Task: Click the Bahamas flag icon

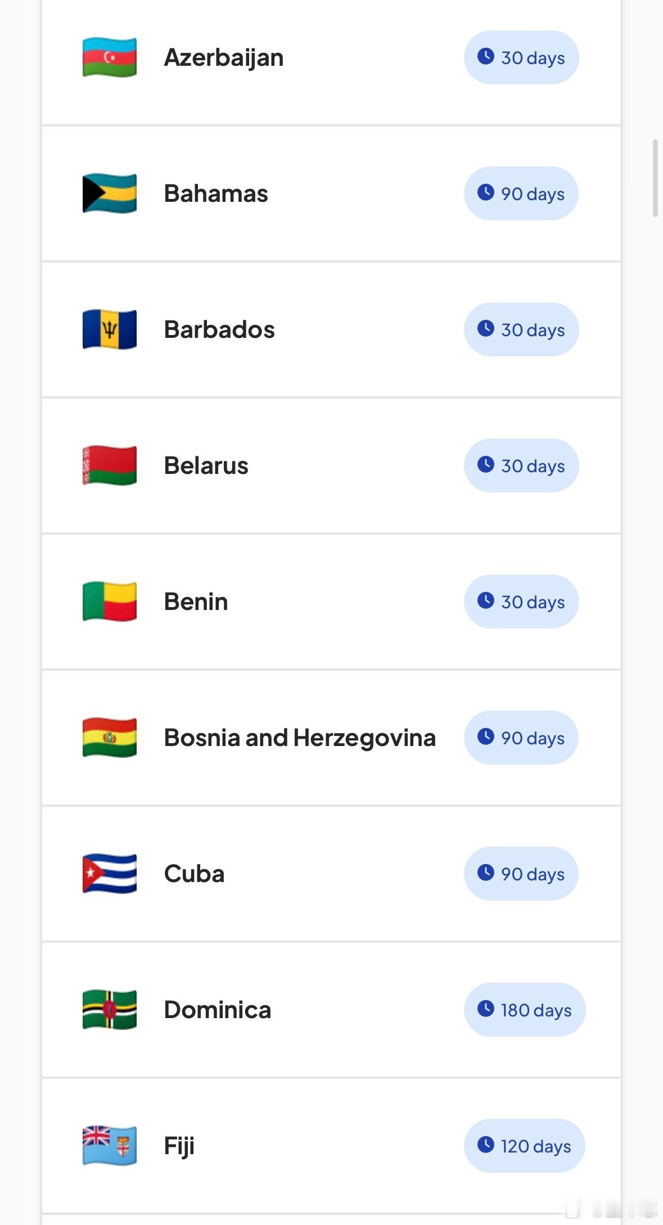Action: pos(110,193)
